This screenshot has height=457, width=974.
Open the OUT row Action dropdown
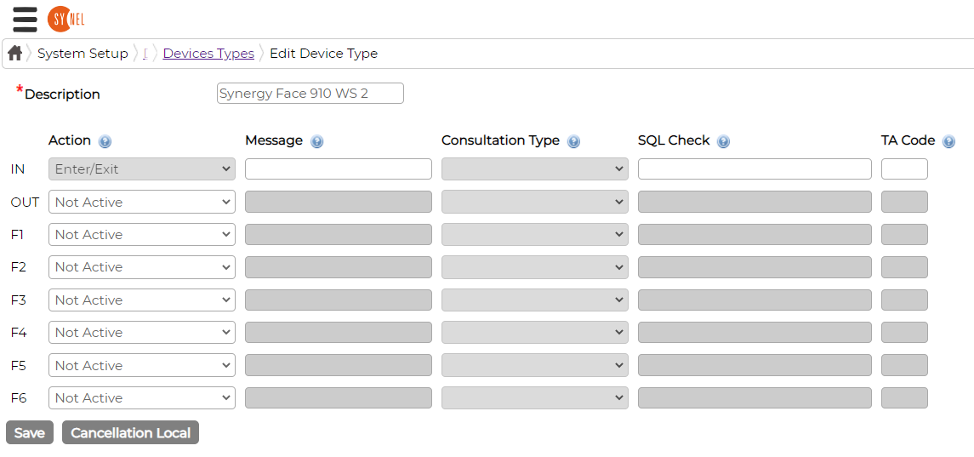(x=141, y=202)
